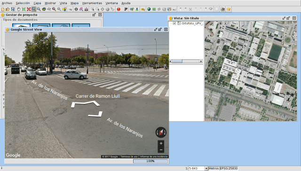Click the green map icon beside the globe
This screenshot has height=171, width=301.
pos(154,9)
